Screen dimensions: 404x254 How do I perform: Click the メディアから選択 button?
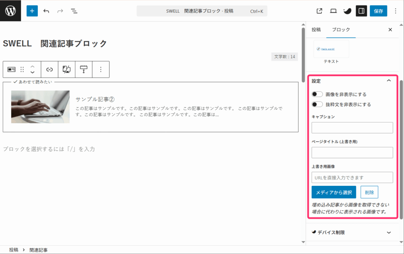[x=334, y=192]
